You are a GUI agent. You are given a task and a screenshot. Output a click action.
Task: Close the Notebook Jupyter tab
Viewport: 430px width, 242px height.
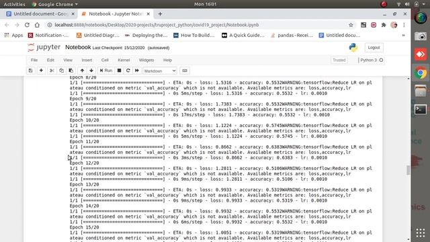(148, 13)
